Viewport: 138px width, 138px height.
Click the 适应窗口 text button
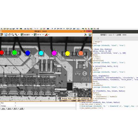27,35
